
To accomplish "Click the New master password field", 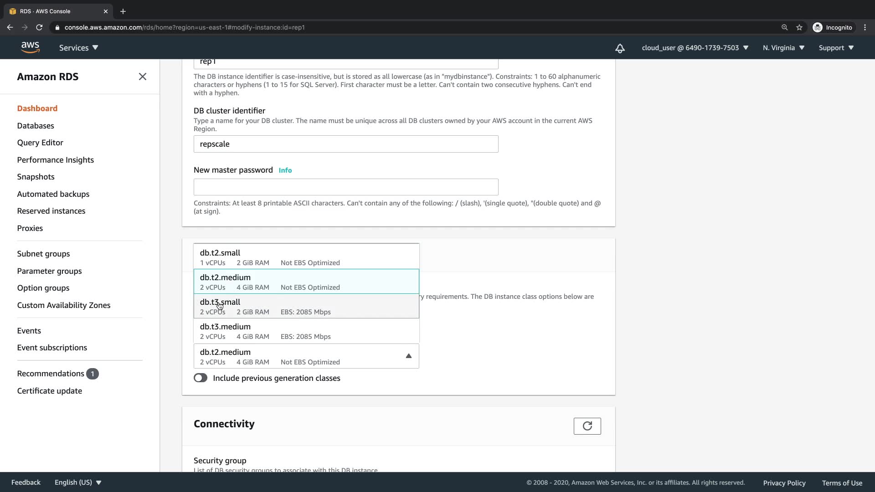I will pyautogui.click(x=345, y=187).
